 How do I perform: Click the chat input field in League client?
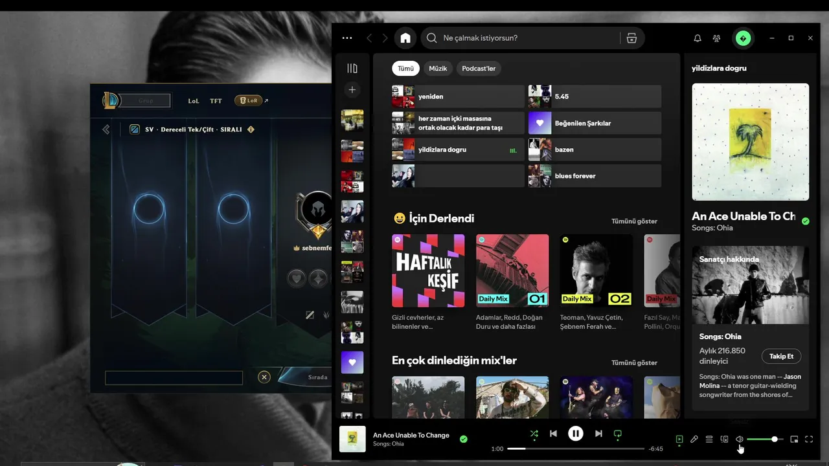[x=174, y=378]
